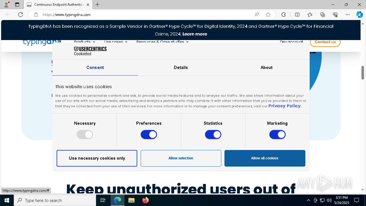
Task: Click the Usercentrics Cookiebot logo
Action: coord(90,51)
